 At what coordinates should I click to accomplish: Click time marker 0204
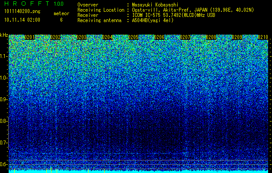[107, 37]
